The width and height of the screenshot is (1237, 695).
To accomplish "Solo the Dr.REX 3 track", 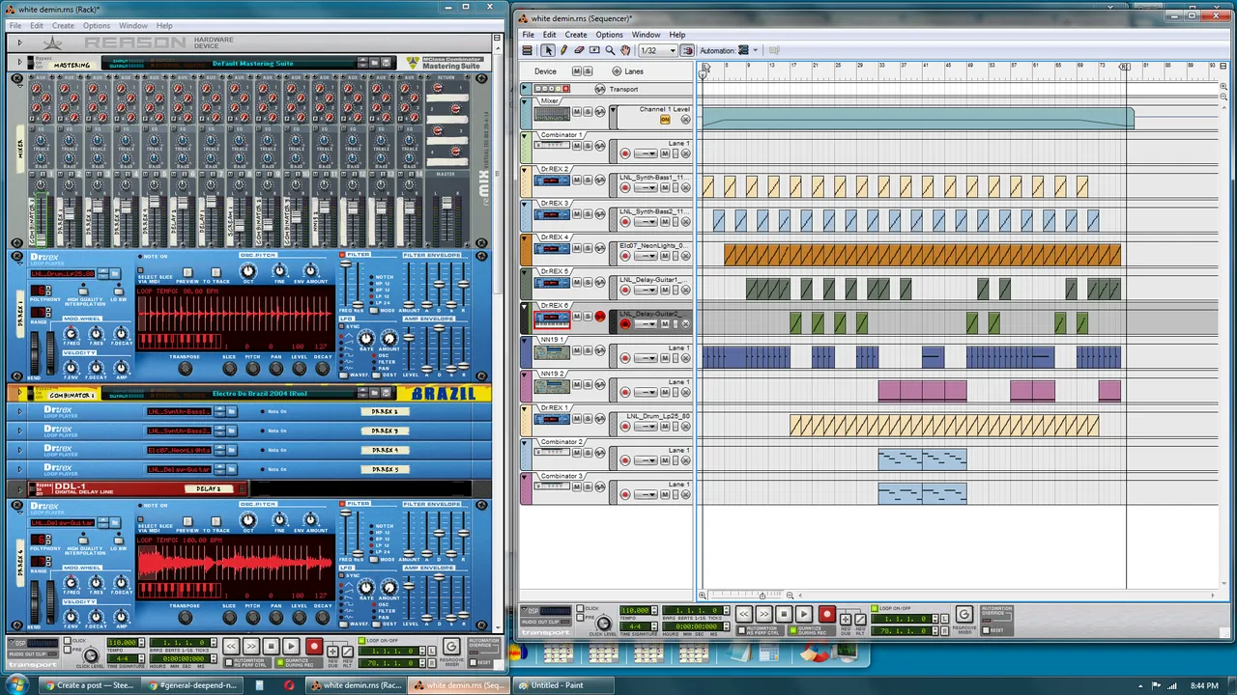I will click(x=587, y=214).
